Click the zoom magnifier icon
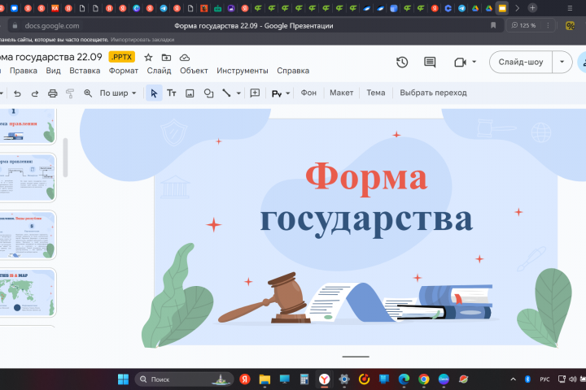The width and height of the screenshot is (586, 390). click(x=88, y=93)
